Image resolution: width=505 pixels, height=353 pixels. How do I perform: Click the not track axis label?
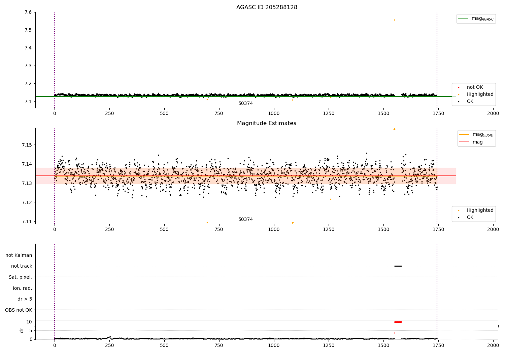point(22,266)
